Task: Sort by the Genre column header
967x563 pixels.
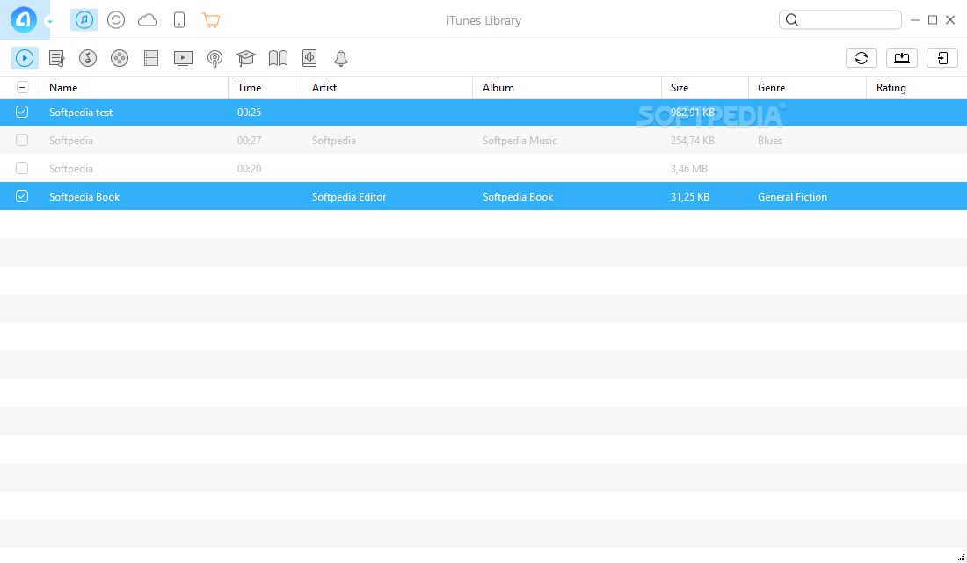Action: (x=807, y=88)
